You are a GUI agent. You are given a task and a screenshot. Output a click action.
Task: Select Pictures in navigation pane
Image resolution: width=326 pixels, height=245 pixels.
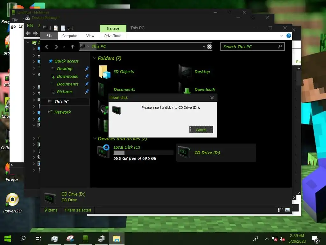(x=65, y=92)
